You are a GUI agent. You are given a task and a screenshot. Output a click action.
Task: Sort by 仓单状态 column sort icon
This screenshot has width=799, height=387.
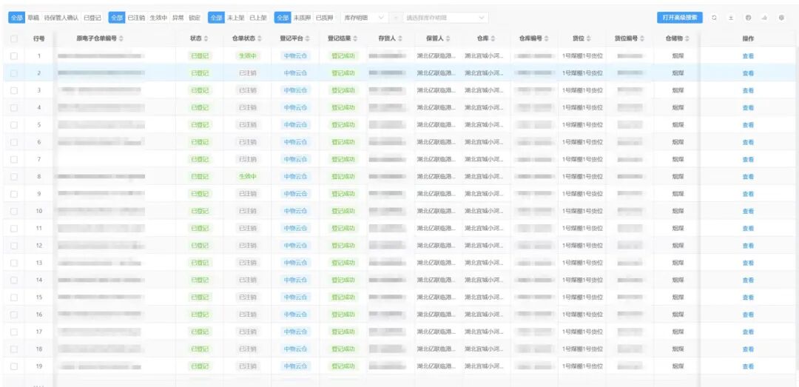pos(261,38)
